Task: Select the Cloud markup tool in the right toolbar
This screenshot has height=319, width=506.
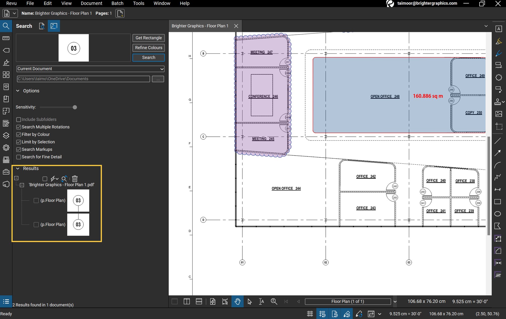Action: click(x=499, y=77)
